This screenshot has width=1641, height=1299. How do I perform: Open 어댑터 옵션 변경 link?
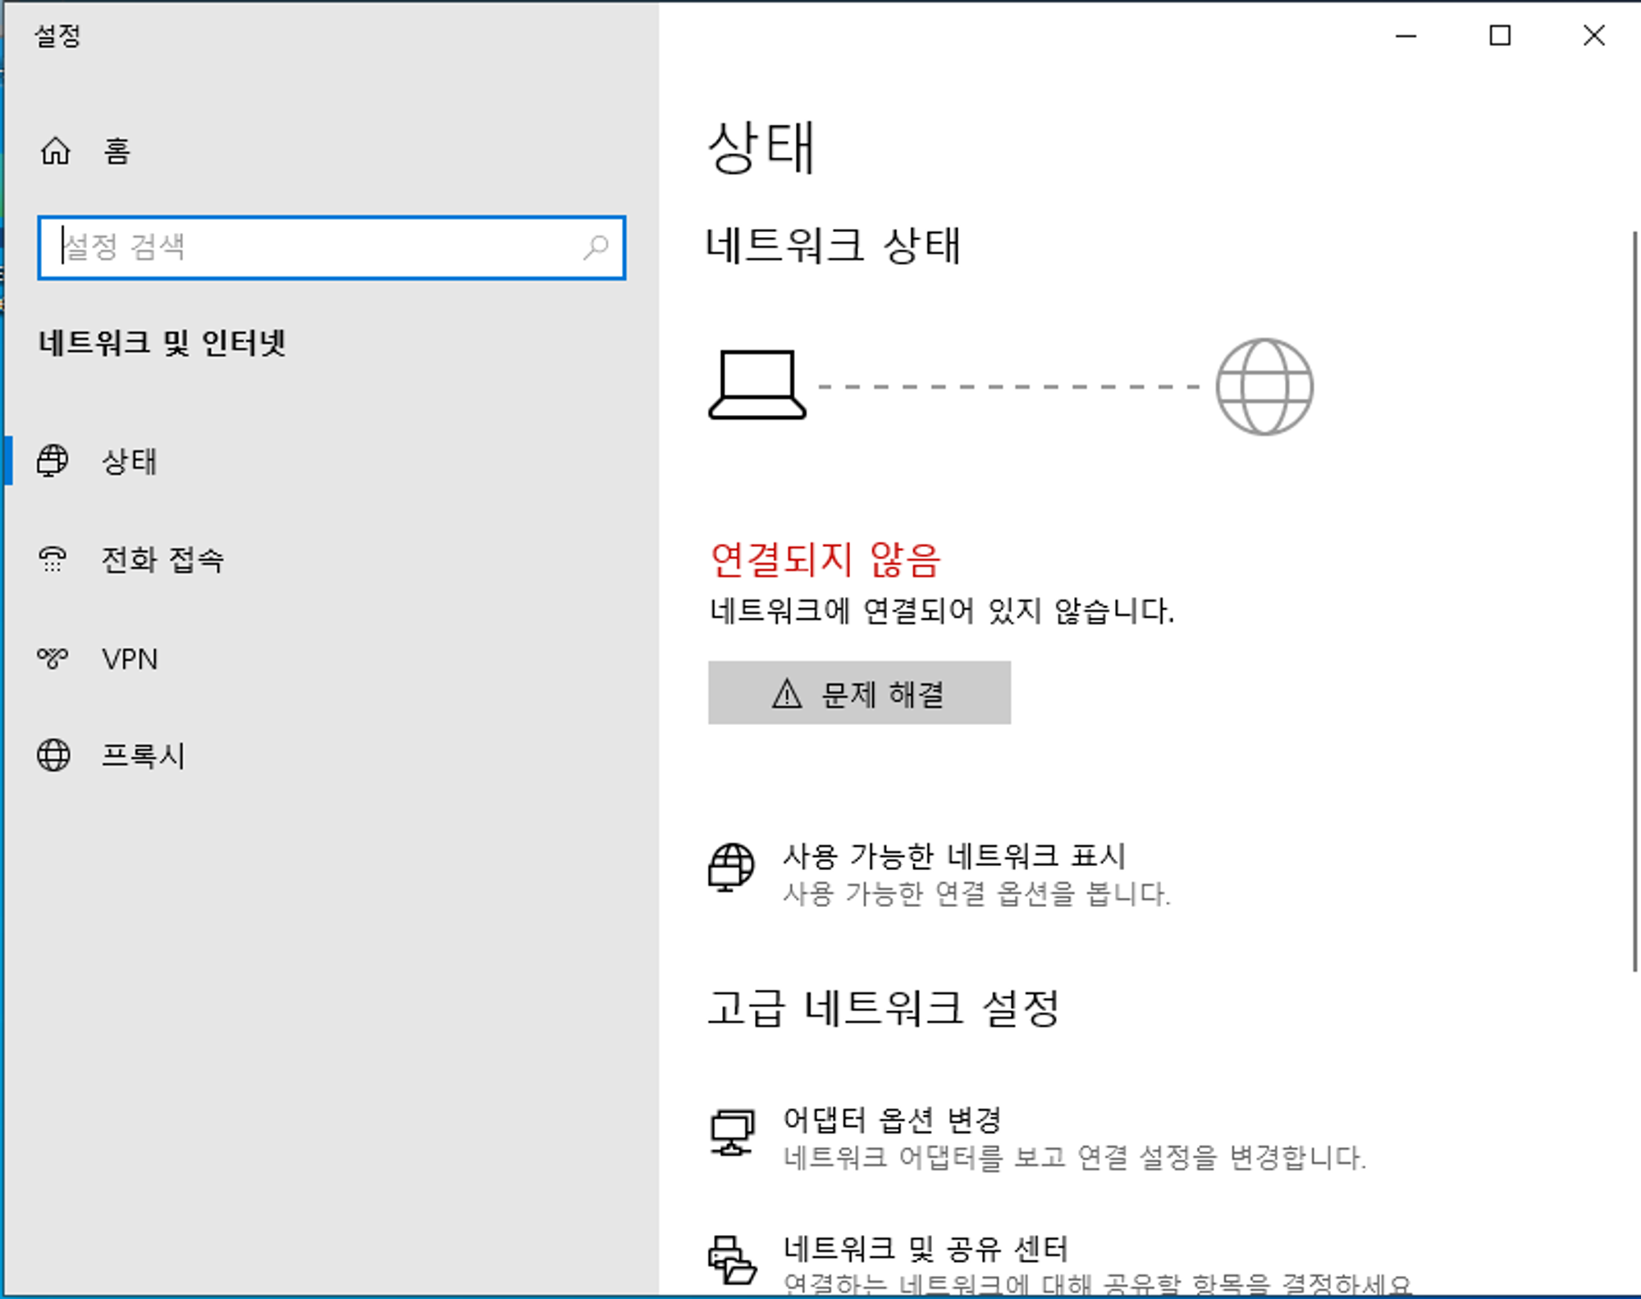tap(892, 1119)
